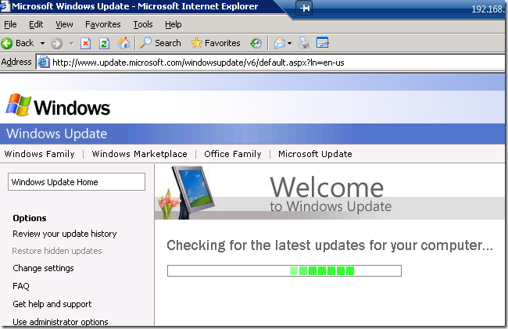Open Review your update history link
The width and height of the screenshot is (508, 329).
(x=65, y=234)
